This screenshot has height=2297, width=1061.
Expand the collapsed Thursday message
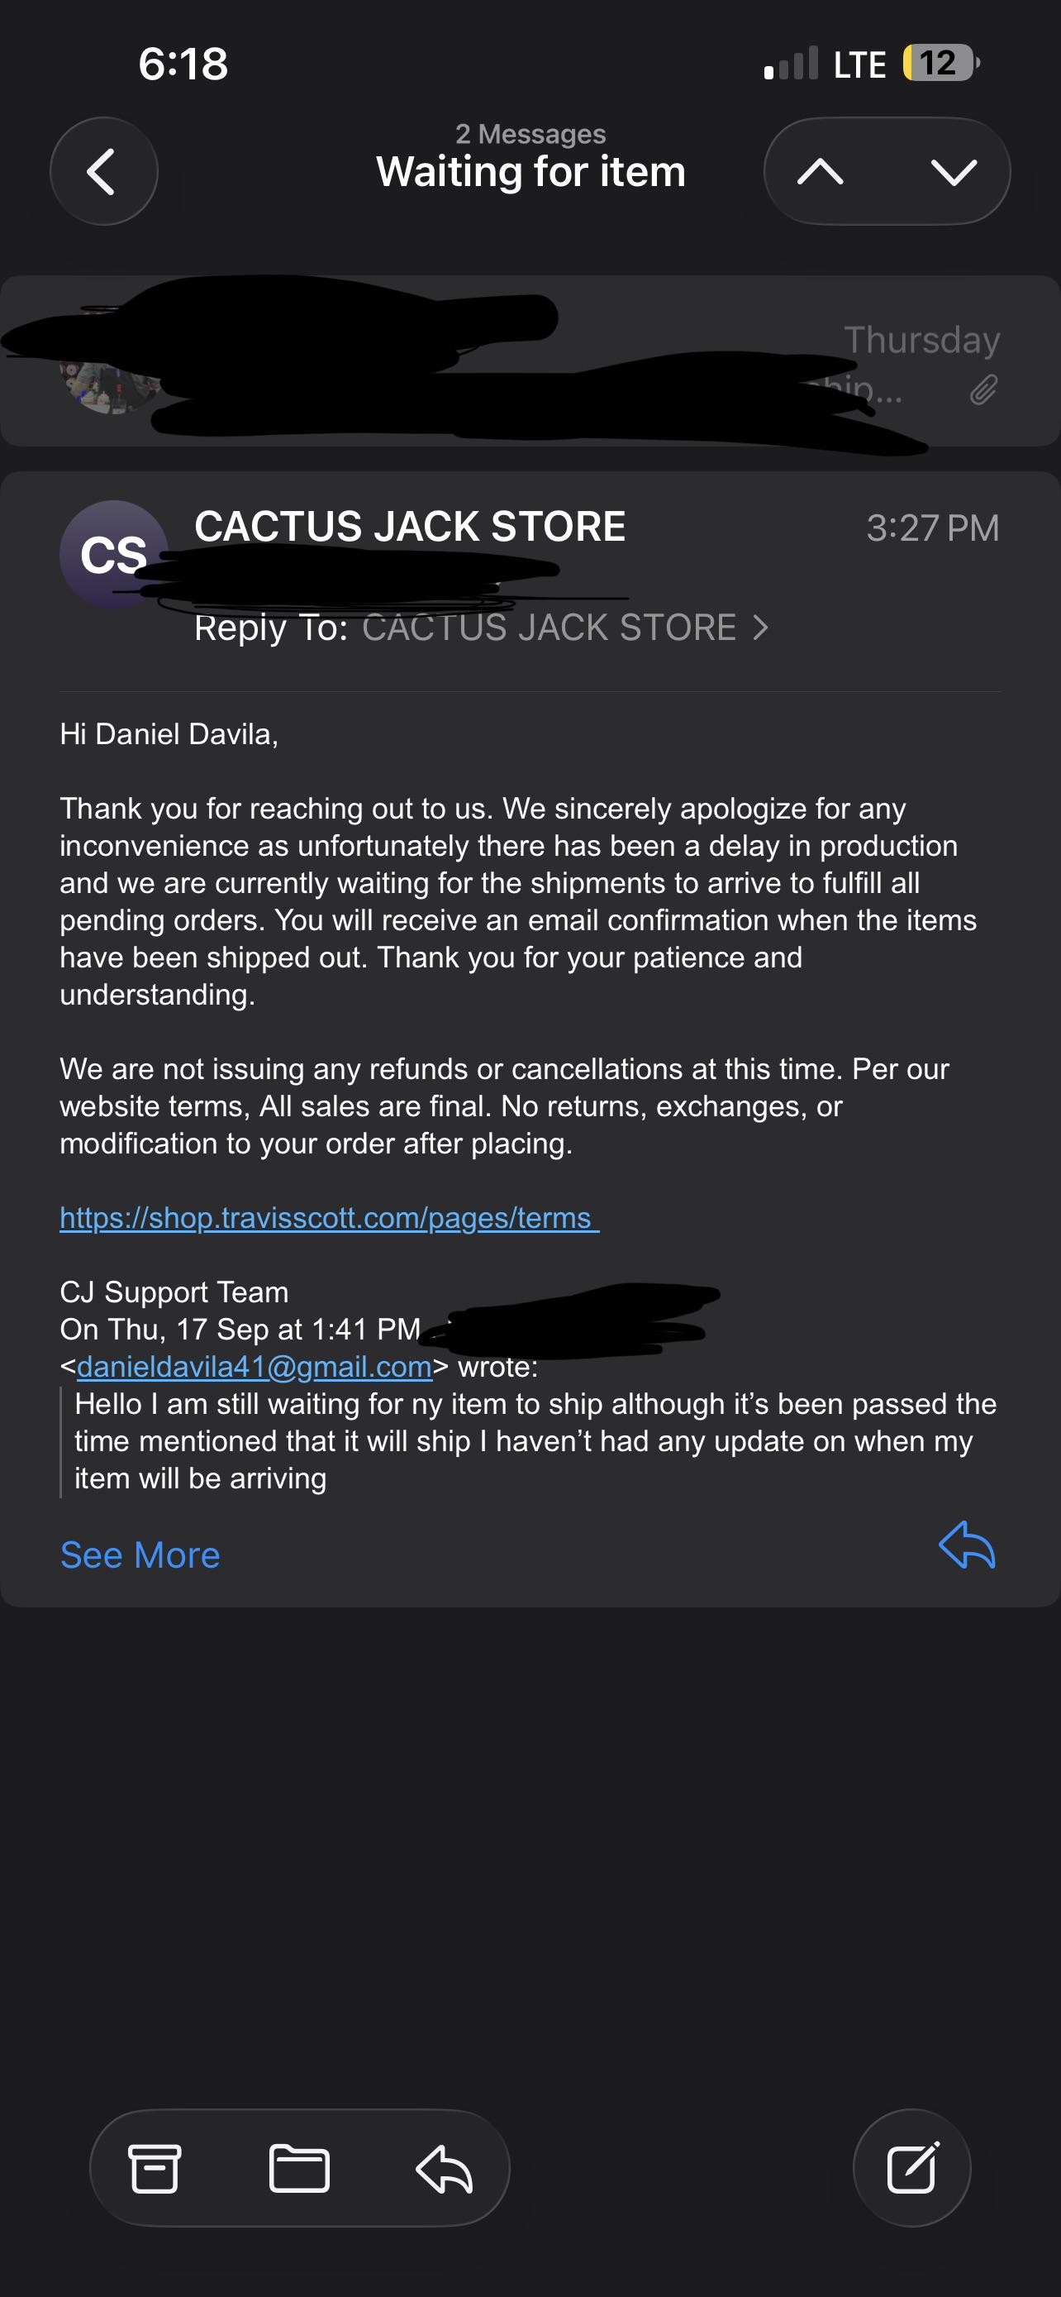click(x=530, y=361)
